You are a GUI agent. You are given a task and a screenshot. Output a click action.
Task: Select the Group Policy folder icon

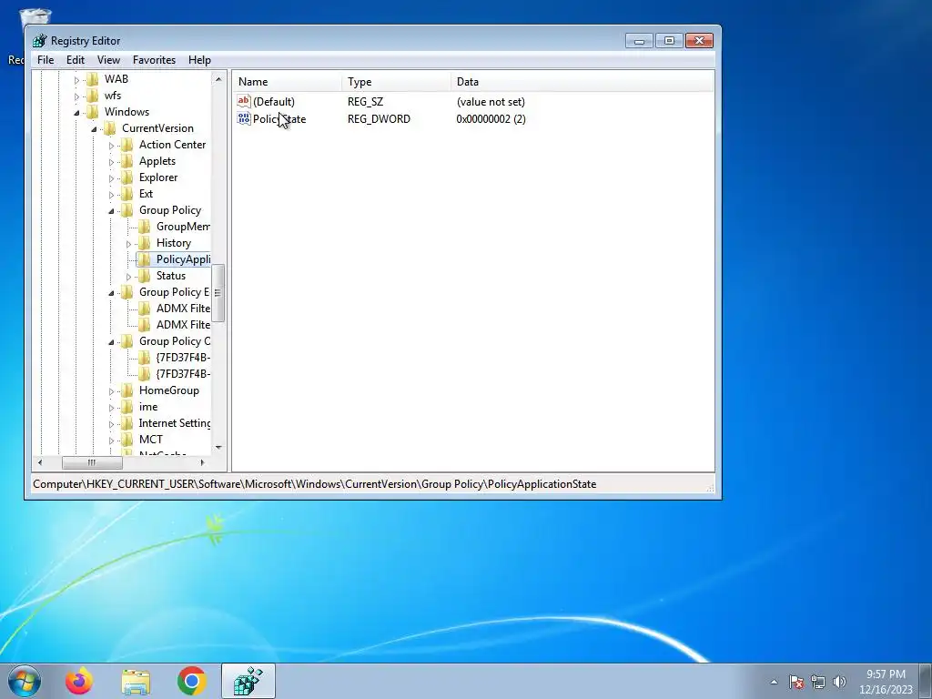click(x=127, y=210)
